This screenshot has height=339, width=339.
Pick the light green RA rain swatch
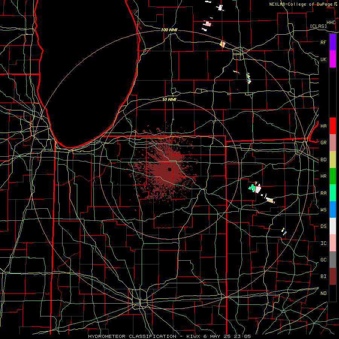(x=333, y=192)
